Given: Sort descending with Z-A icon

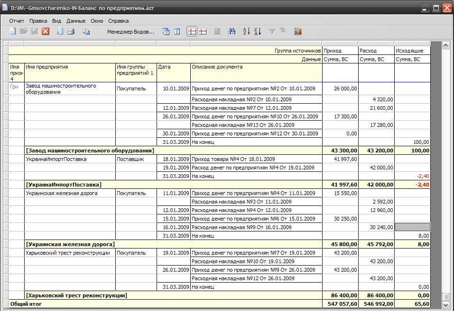Looking at the screenshot, I should coord(258,31).
